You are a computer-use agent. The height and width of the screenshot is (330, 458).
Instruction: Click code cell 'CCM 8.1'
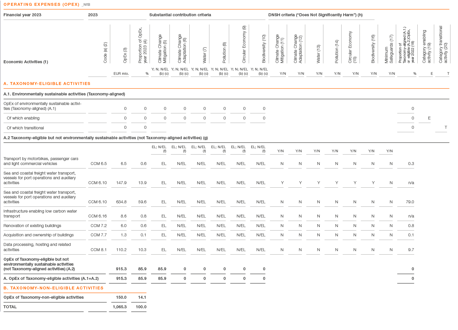pyautogui.click(x=99, y=250)
